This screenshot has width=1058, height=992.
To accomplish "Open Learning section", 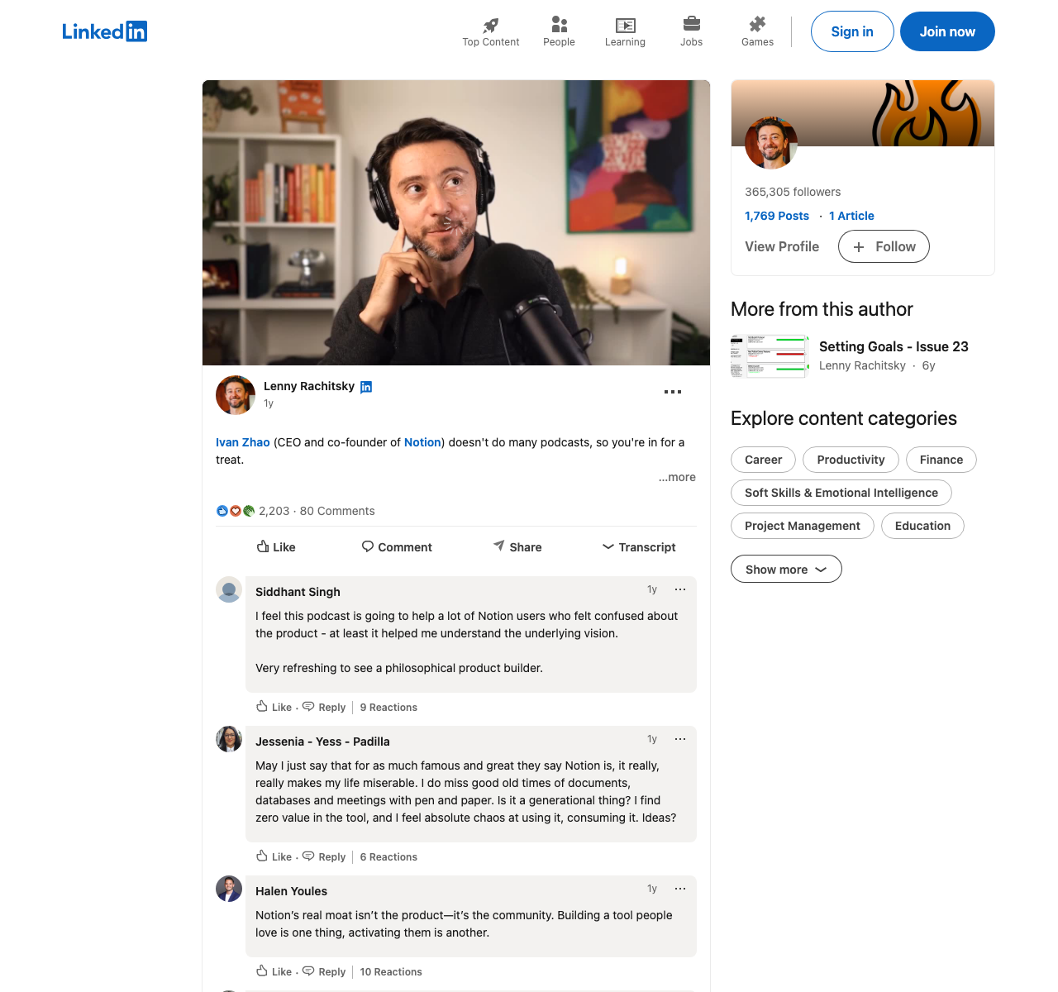I will click(x=625, y=31).
